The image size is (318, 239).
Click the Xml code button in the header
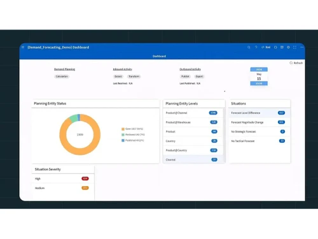point(266,47)
